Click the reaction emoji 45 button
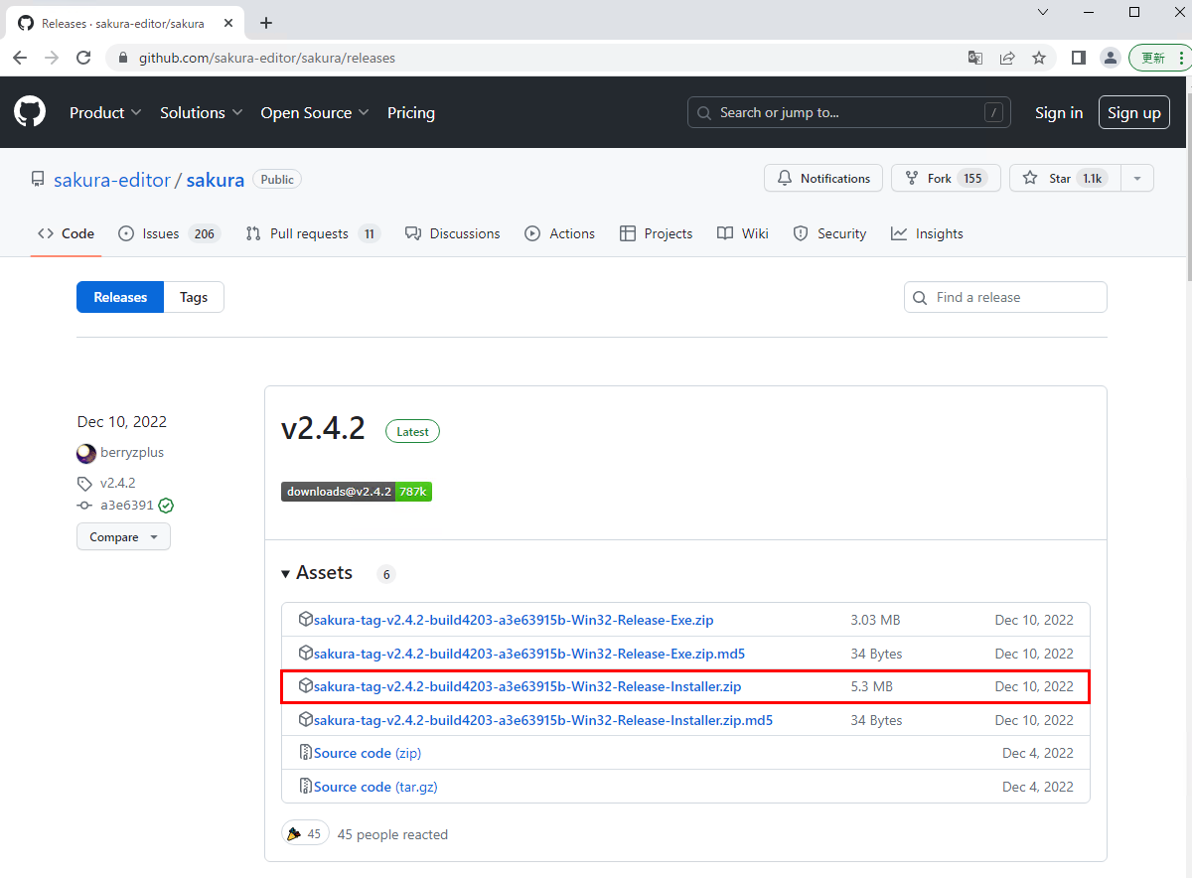This screenshot has width=1192, height=878. point(306,834)
